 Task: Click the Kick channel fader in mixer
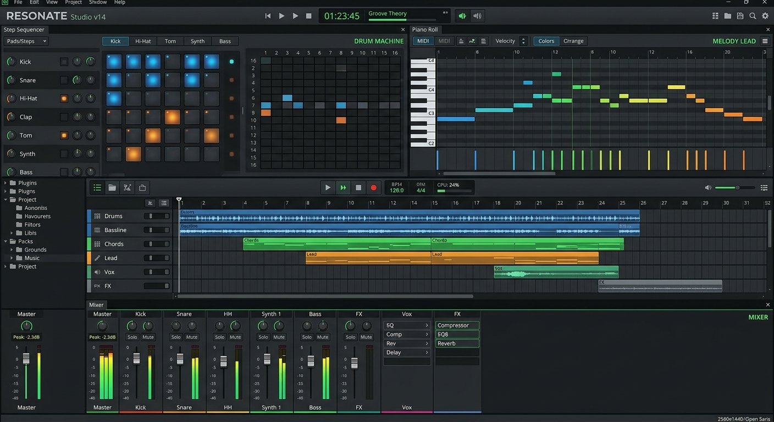[x=136, y=358]
